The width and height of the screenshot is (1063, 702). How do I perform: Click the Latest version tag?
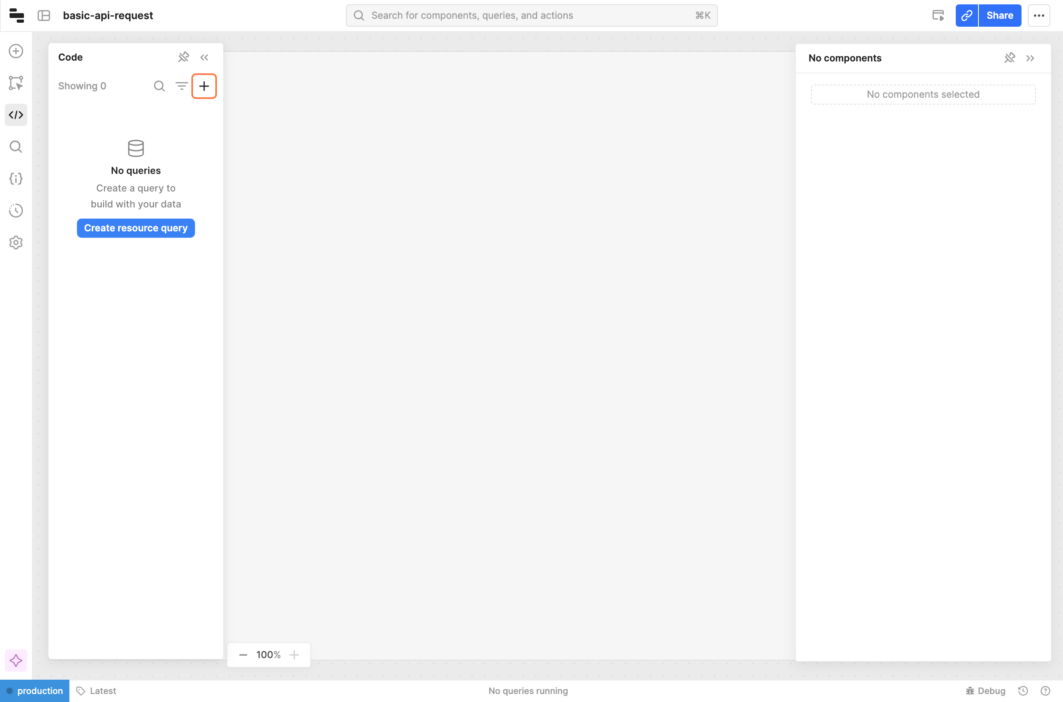pos(96,691)
